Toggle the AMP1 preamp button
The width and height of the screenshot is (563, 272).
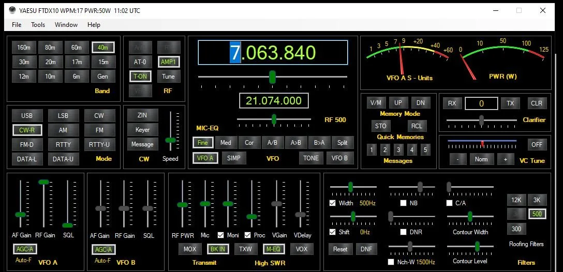point(168,62)
